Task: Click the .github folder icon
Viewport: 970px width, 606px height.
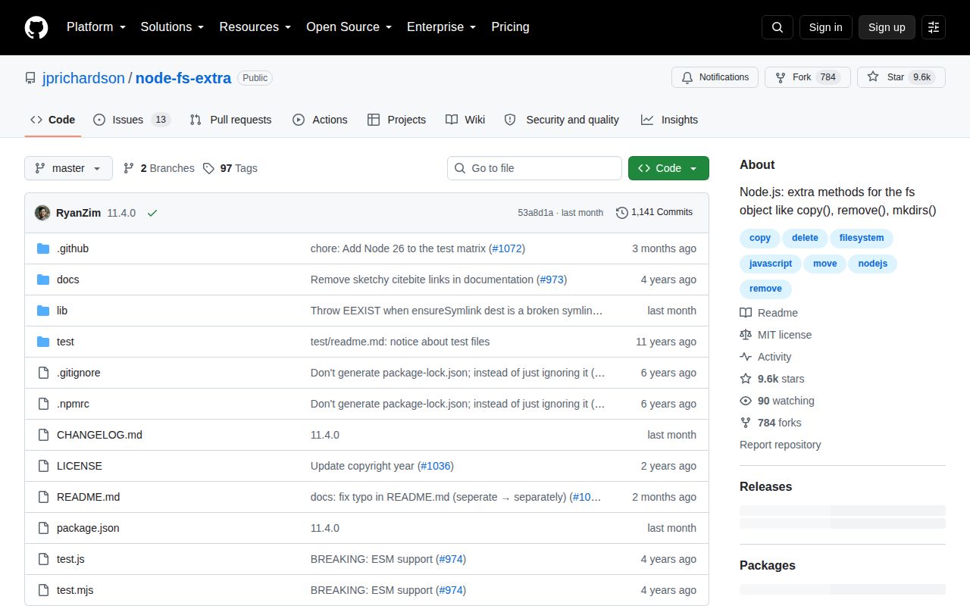Action: [43, 248]
